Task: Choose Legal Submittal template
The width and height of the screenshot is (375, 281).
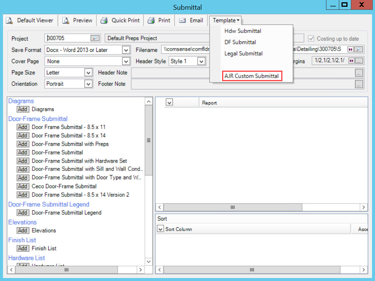Action: pos(243,53)
